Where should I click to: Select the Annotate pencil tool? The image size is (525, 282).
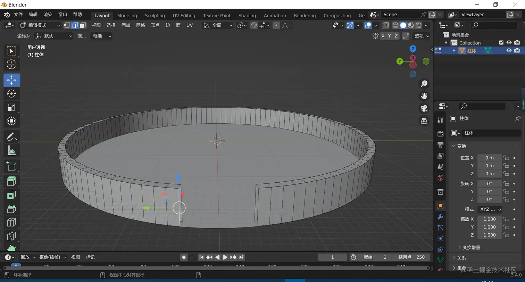coord(12,137)
